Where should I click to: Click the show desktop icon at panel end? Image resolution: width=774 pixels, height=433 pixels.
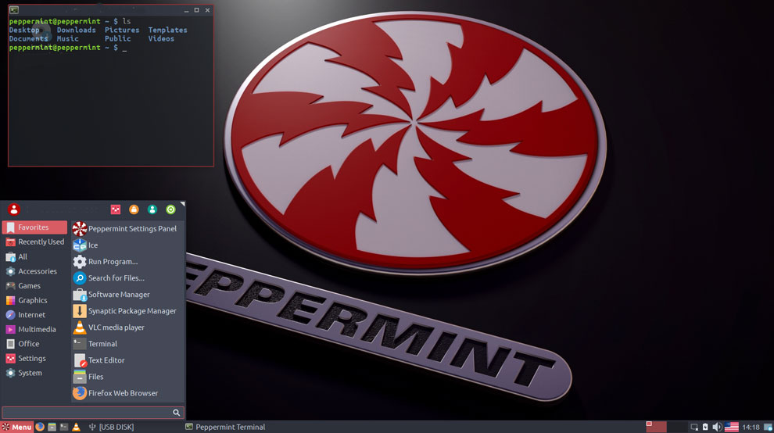tap(768, 427)
